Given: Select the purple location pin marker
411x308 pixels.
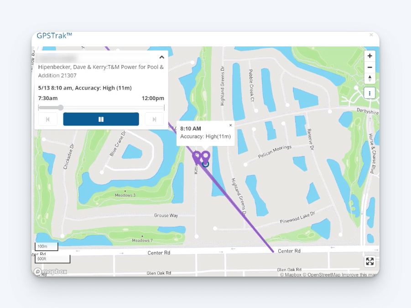Looking at the screenshot, I should (x=206, y=157).
